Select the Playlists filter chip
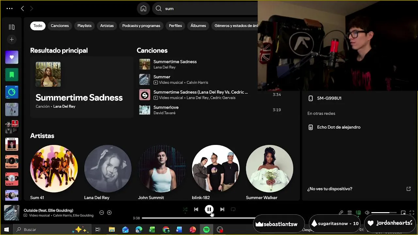 [84, 25]
